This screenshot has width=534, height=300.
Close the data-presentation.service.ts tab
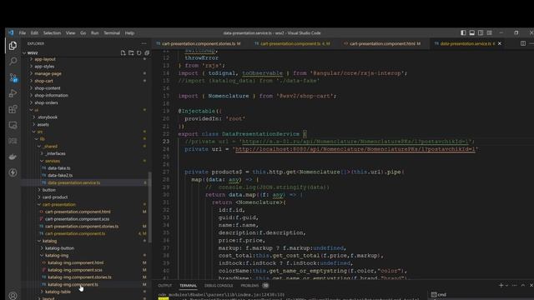500,43
